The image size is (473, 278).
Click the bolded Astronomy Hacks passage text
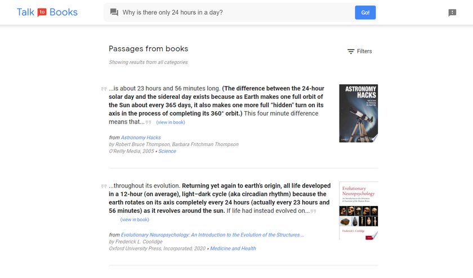pos(217,105)
